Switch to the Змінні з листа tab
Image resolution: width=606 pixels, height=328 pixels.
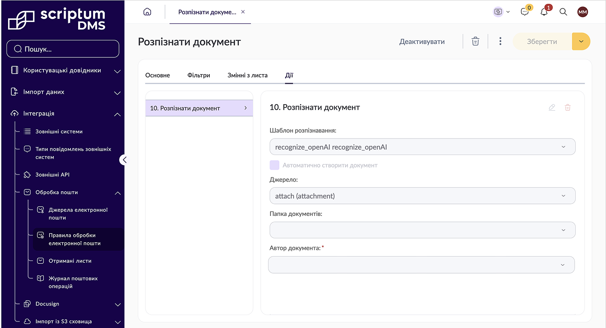tap(248, 75)
